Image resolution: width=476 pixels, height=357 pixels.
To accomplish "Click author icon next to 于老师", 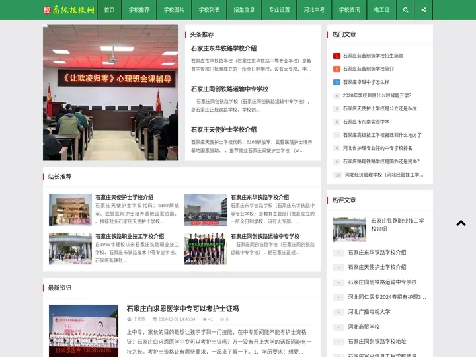I will (130, 319).
